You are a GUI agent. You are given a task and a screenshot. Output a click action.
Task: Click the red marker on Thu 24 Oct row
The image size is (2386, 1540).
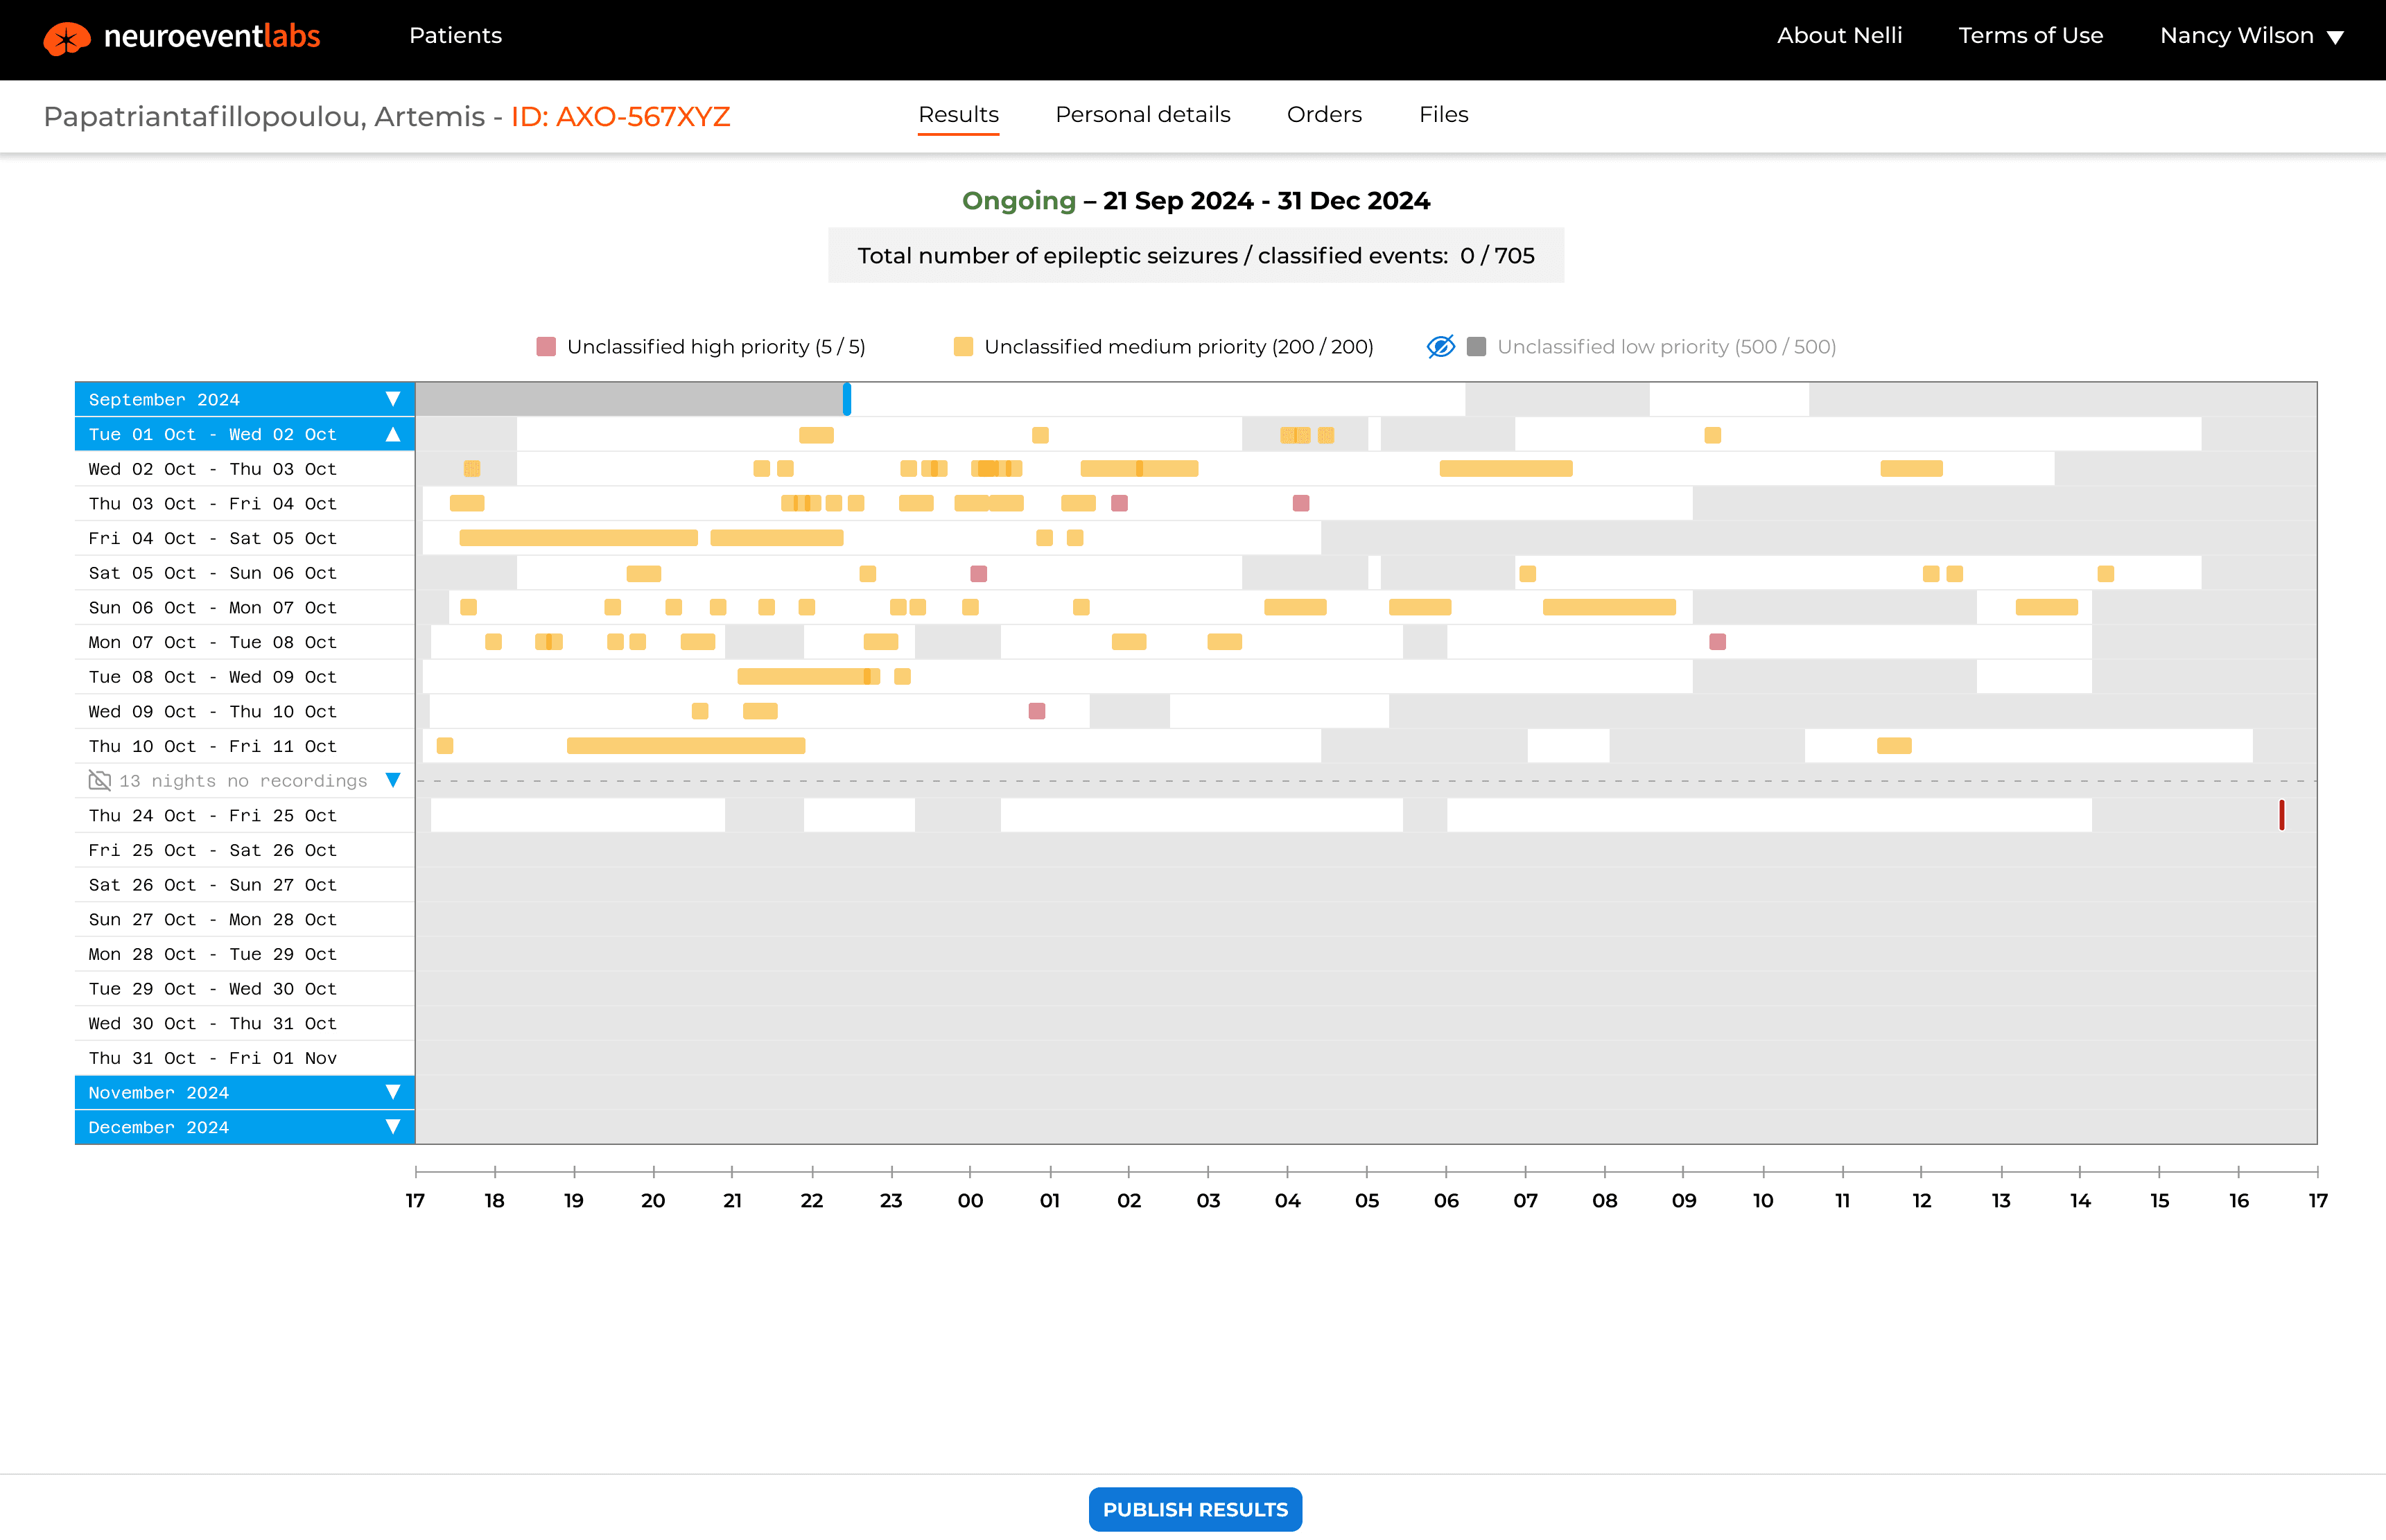(x=2281, y=815)
